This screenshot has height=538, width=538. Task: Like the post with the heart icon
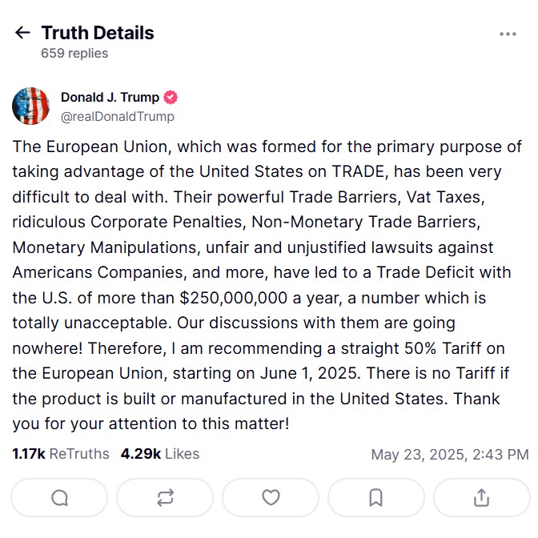[271, 497]
